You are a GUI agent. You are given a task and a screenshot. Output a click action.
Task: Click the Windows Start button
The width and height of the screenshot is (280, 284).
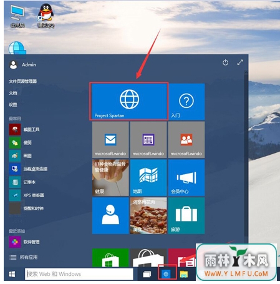coord(12,274)
